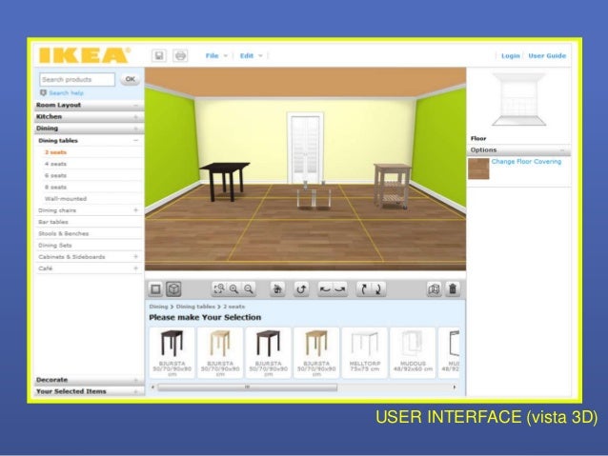This screenshot has width=608, height=456.
Task: Open the Bar tables category
Action: [53, 222]
